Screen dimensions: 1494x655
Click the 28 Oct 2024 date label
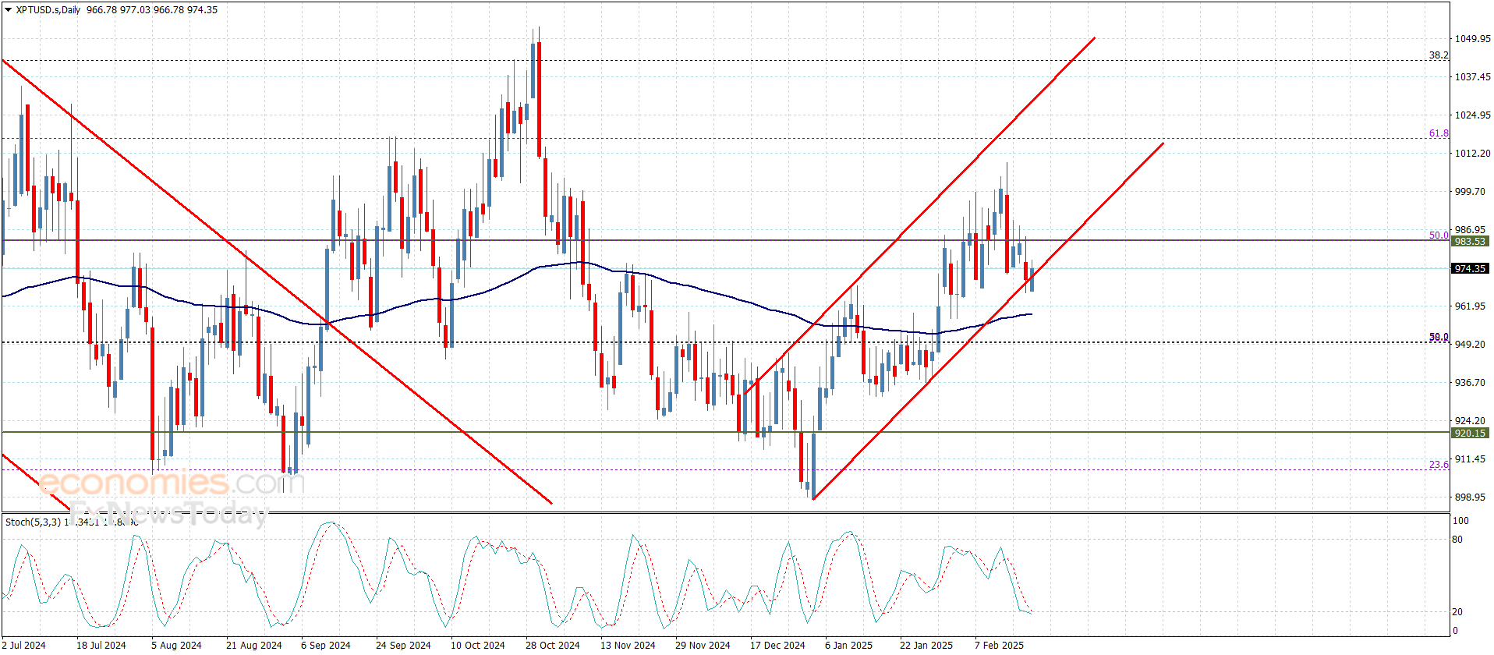point(553,645)
